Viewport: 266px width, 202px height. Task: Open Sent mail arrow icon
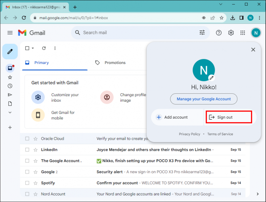tap(10, 95)
